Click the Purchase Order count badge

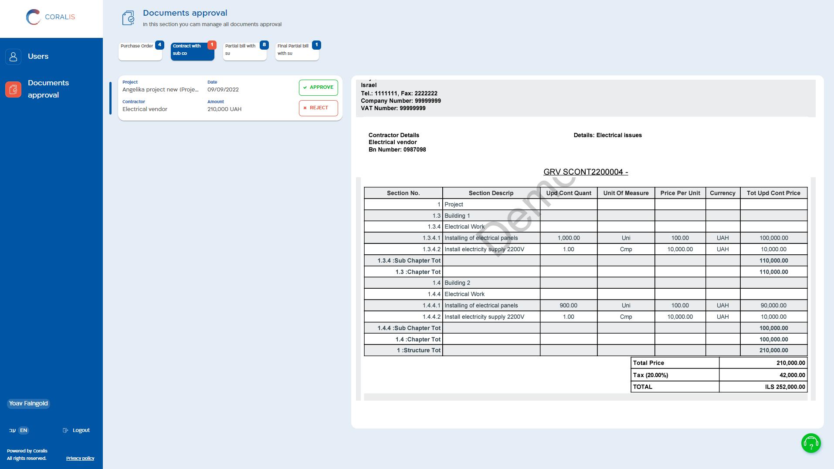point(160,45)
